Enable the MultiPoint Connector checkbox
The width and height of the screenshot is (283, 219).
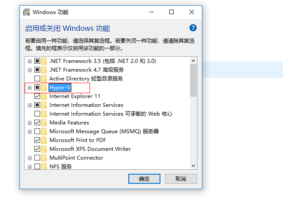point(37,157)
